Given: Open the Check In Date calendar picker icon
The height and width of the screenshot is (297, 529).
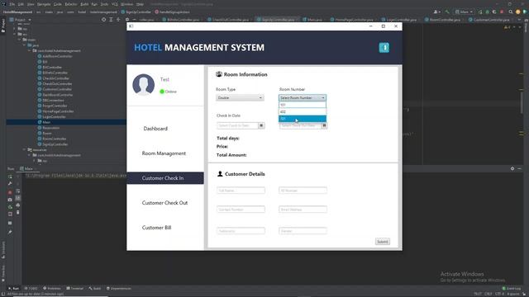Looking at the screenshot, I should pyautogui.click(x=261, y=125).
